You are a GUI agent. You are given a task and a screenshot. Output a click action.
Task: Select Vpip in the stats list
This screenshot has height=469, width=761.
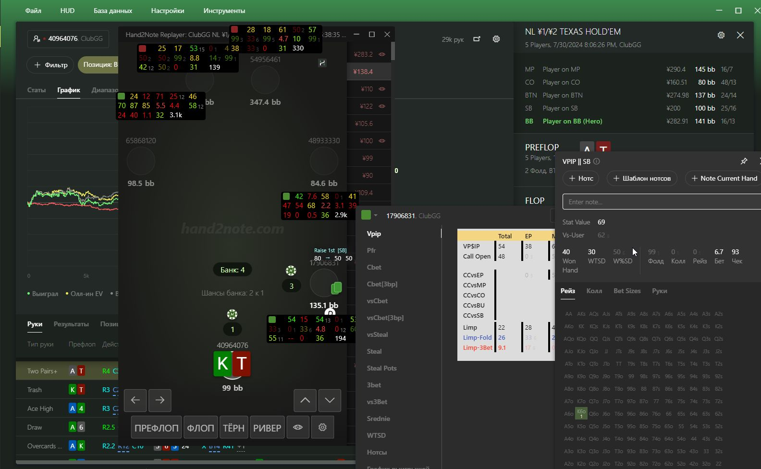[x=374, y=234]
